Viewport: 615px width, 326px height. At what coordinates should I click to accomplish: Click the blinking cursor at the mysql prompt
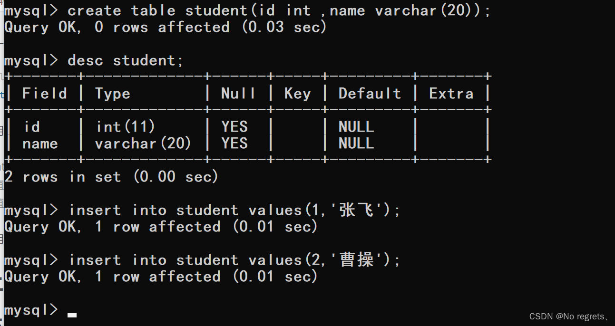click(72, 315)
